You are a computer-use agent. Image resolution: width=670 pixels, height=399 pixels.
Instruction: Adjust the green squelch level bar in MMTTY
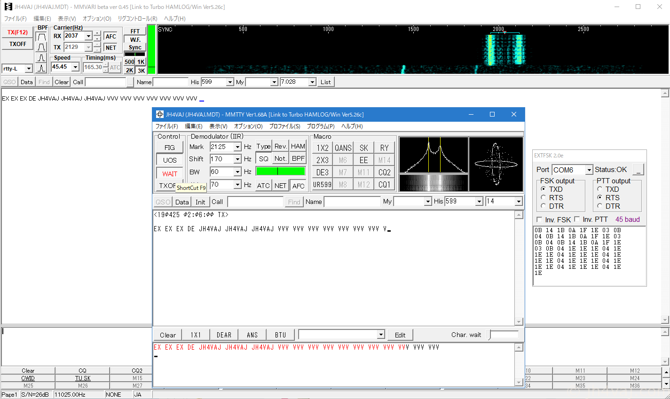(x=280, y=171)
